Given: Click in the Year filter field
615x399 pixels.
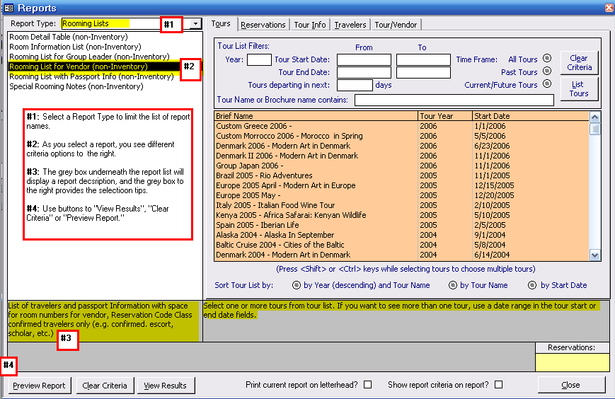Looking at the screenshot, I should click(259, 60).
